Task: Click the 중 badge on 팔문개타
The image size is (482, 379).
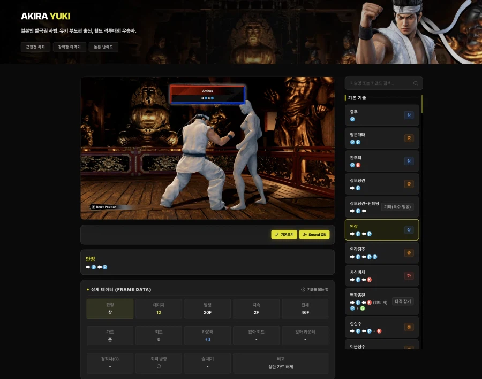Action: click(409, 138)
